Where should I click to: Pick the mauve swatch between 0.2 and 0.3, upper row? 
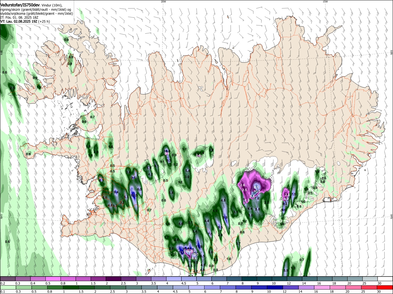pyautogui.click(x=7, y=279)
